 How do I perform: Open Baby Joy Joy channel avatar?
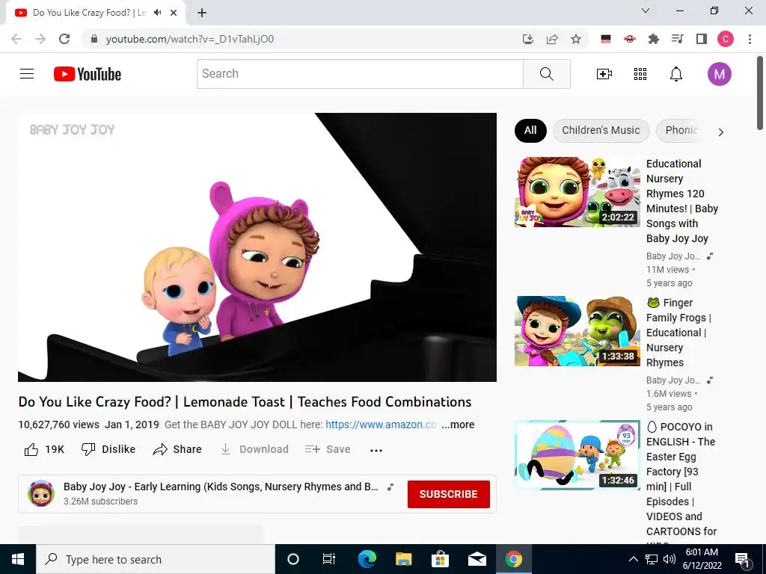pyautogui.click(x=41, y=493)
